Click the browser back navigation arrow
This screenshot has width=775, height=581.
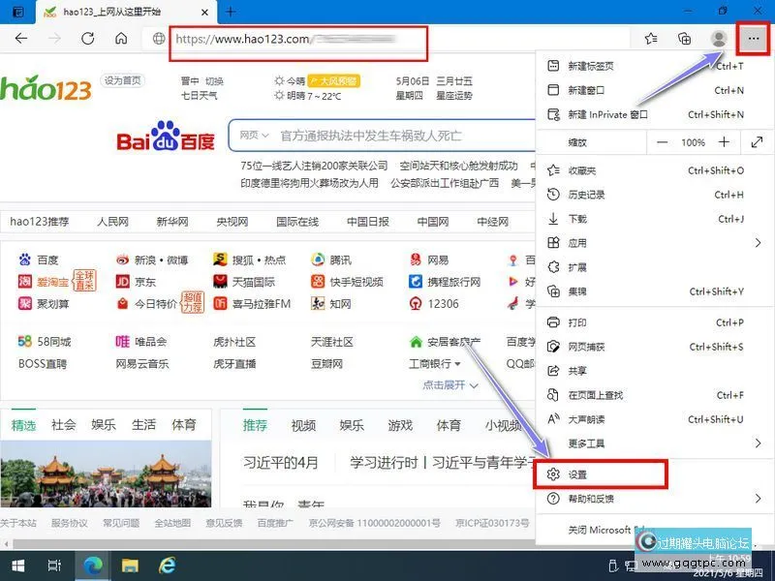pos(21,39)
